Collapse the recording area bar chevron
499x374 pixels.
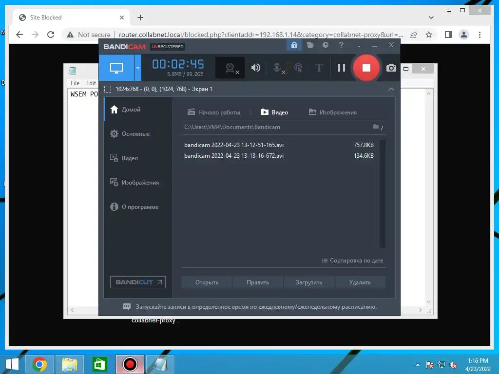pyautogui.click(x=391, y=90)
